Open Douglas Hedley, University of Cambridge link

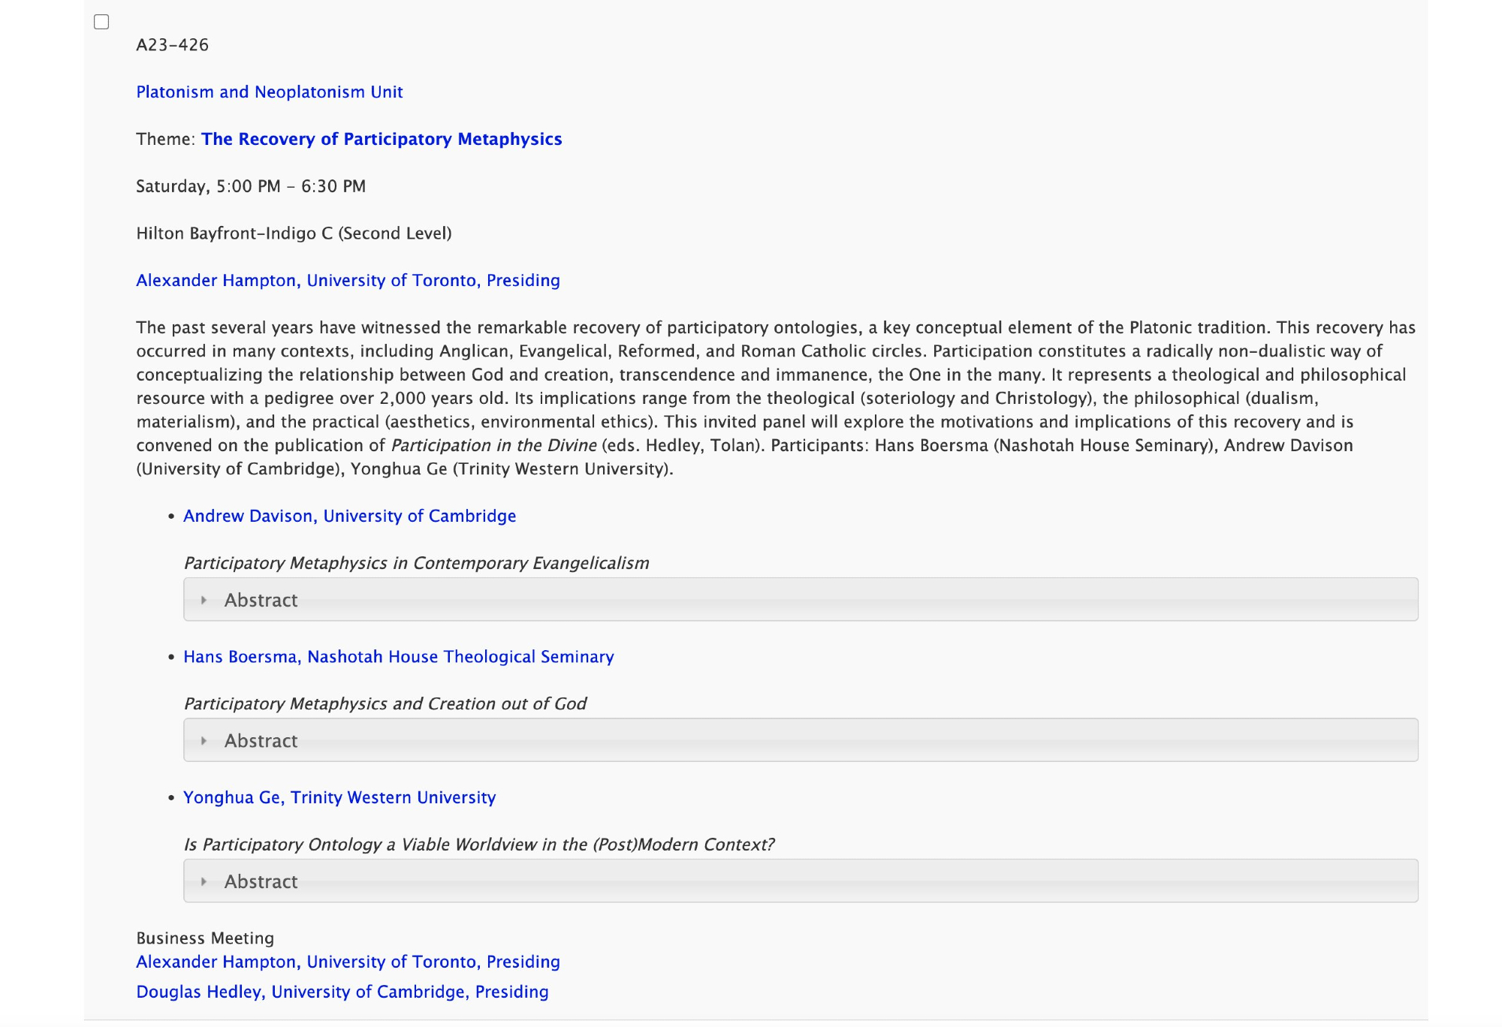tap(342, 992)
